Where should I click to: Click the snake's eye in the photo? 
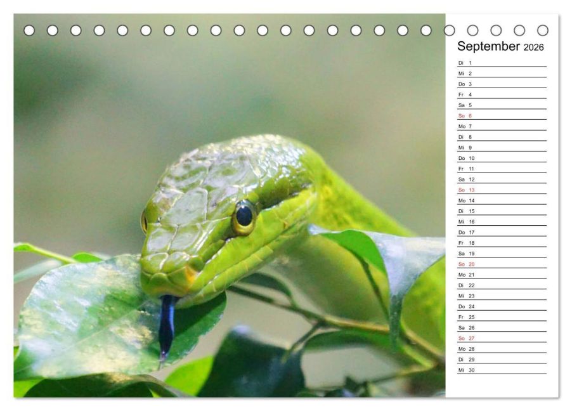click(244, 216)
